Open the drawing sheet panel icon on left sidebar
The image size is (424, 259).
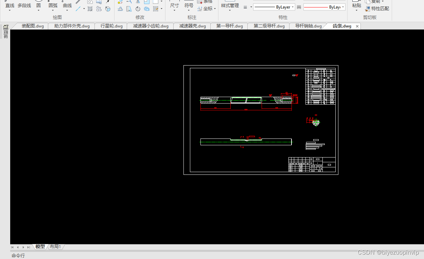pos(5,32)
